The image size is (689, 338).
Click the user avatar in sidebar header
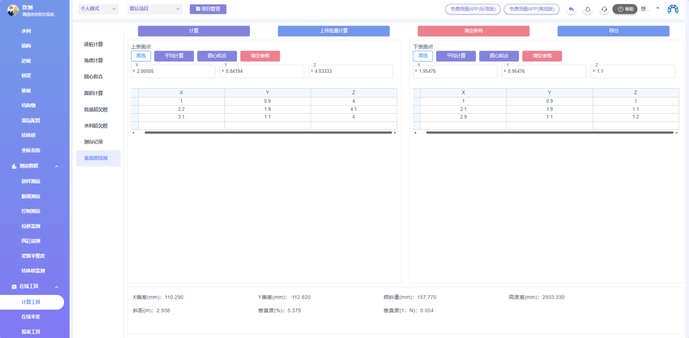pyautogui.click(x=13, y=10)
